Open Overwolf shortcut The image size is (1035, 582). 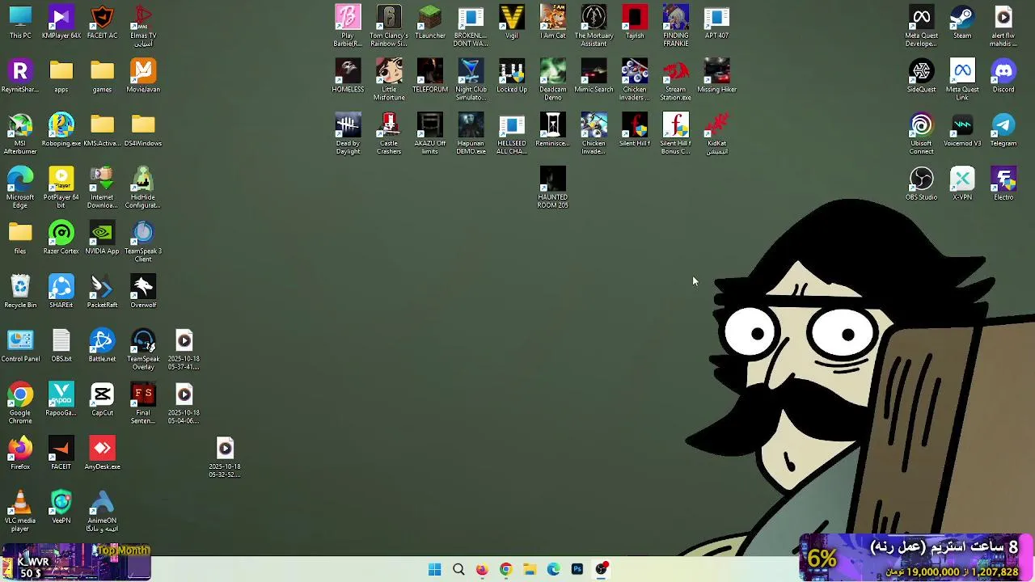(143, 292)
